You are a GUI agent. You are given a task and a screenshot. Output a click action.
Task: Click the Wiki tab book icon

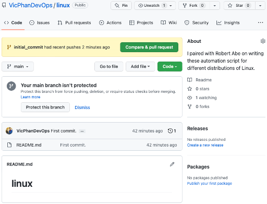click(163, 22)
